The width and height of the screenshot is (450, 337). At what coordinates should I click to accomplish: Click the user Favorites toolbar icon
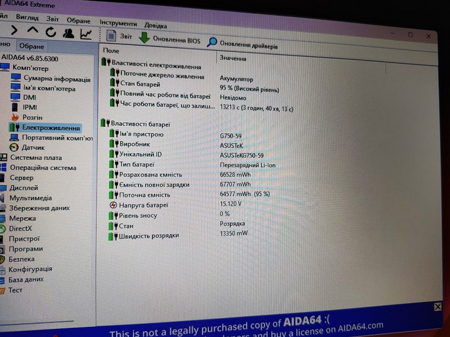point(69,33)
